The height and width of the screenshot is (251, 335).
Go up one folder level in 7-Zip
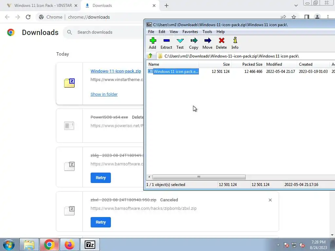tap(150, 56)
